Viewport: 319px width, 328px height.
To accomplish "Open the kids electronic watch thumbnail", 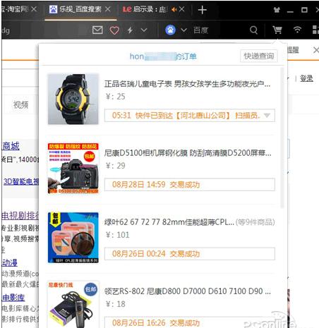I will tap(73, 99).
